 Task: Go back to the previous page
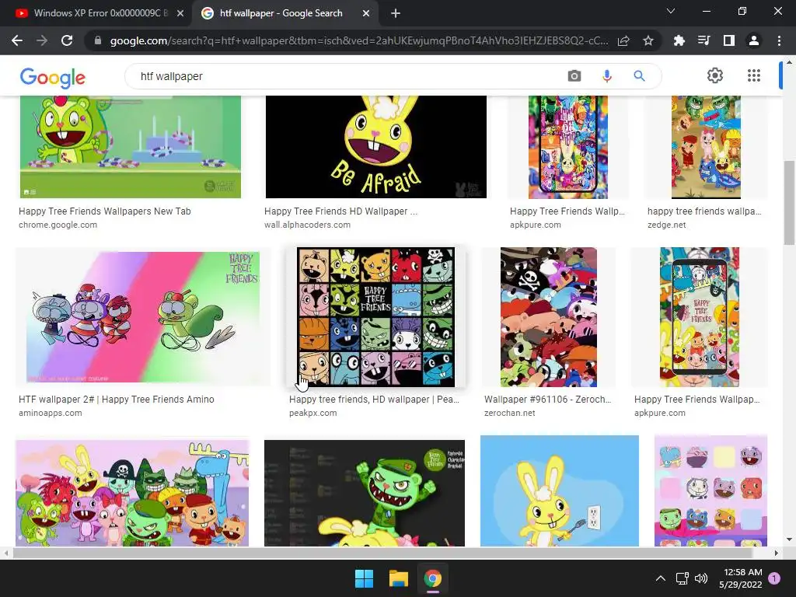pyautogui.click(x=17, y=40)
